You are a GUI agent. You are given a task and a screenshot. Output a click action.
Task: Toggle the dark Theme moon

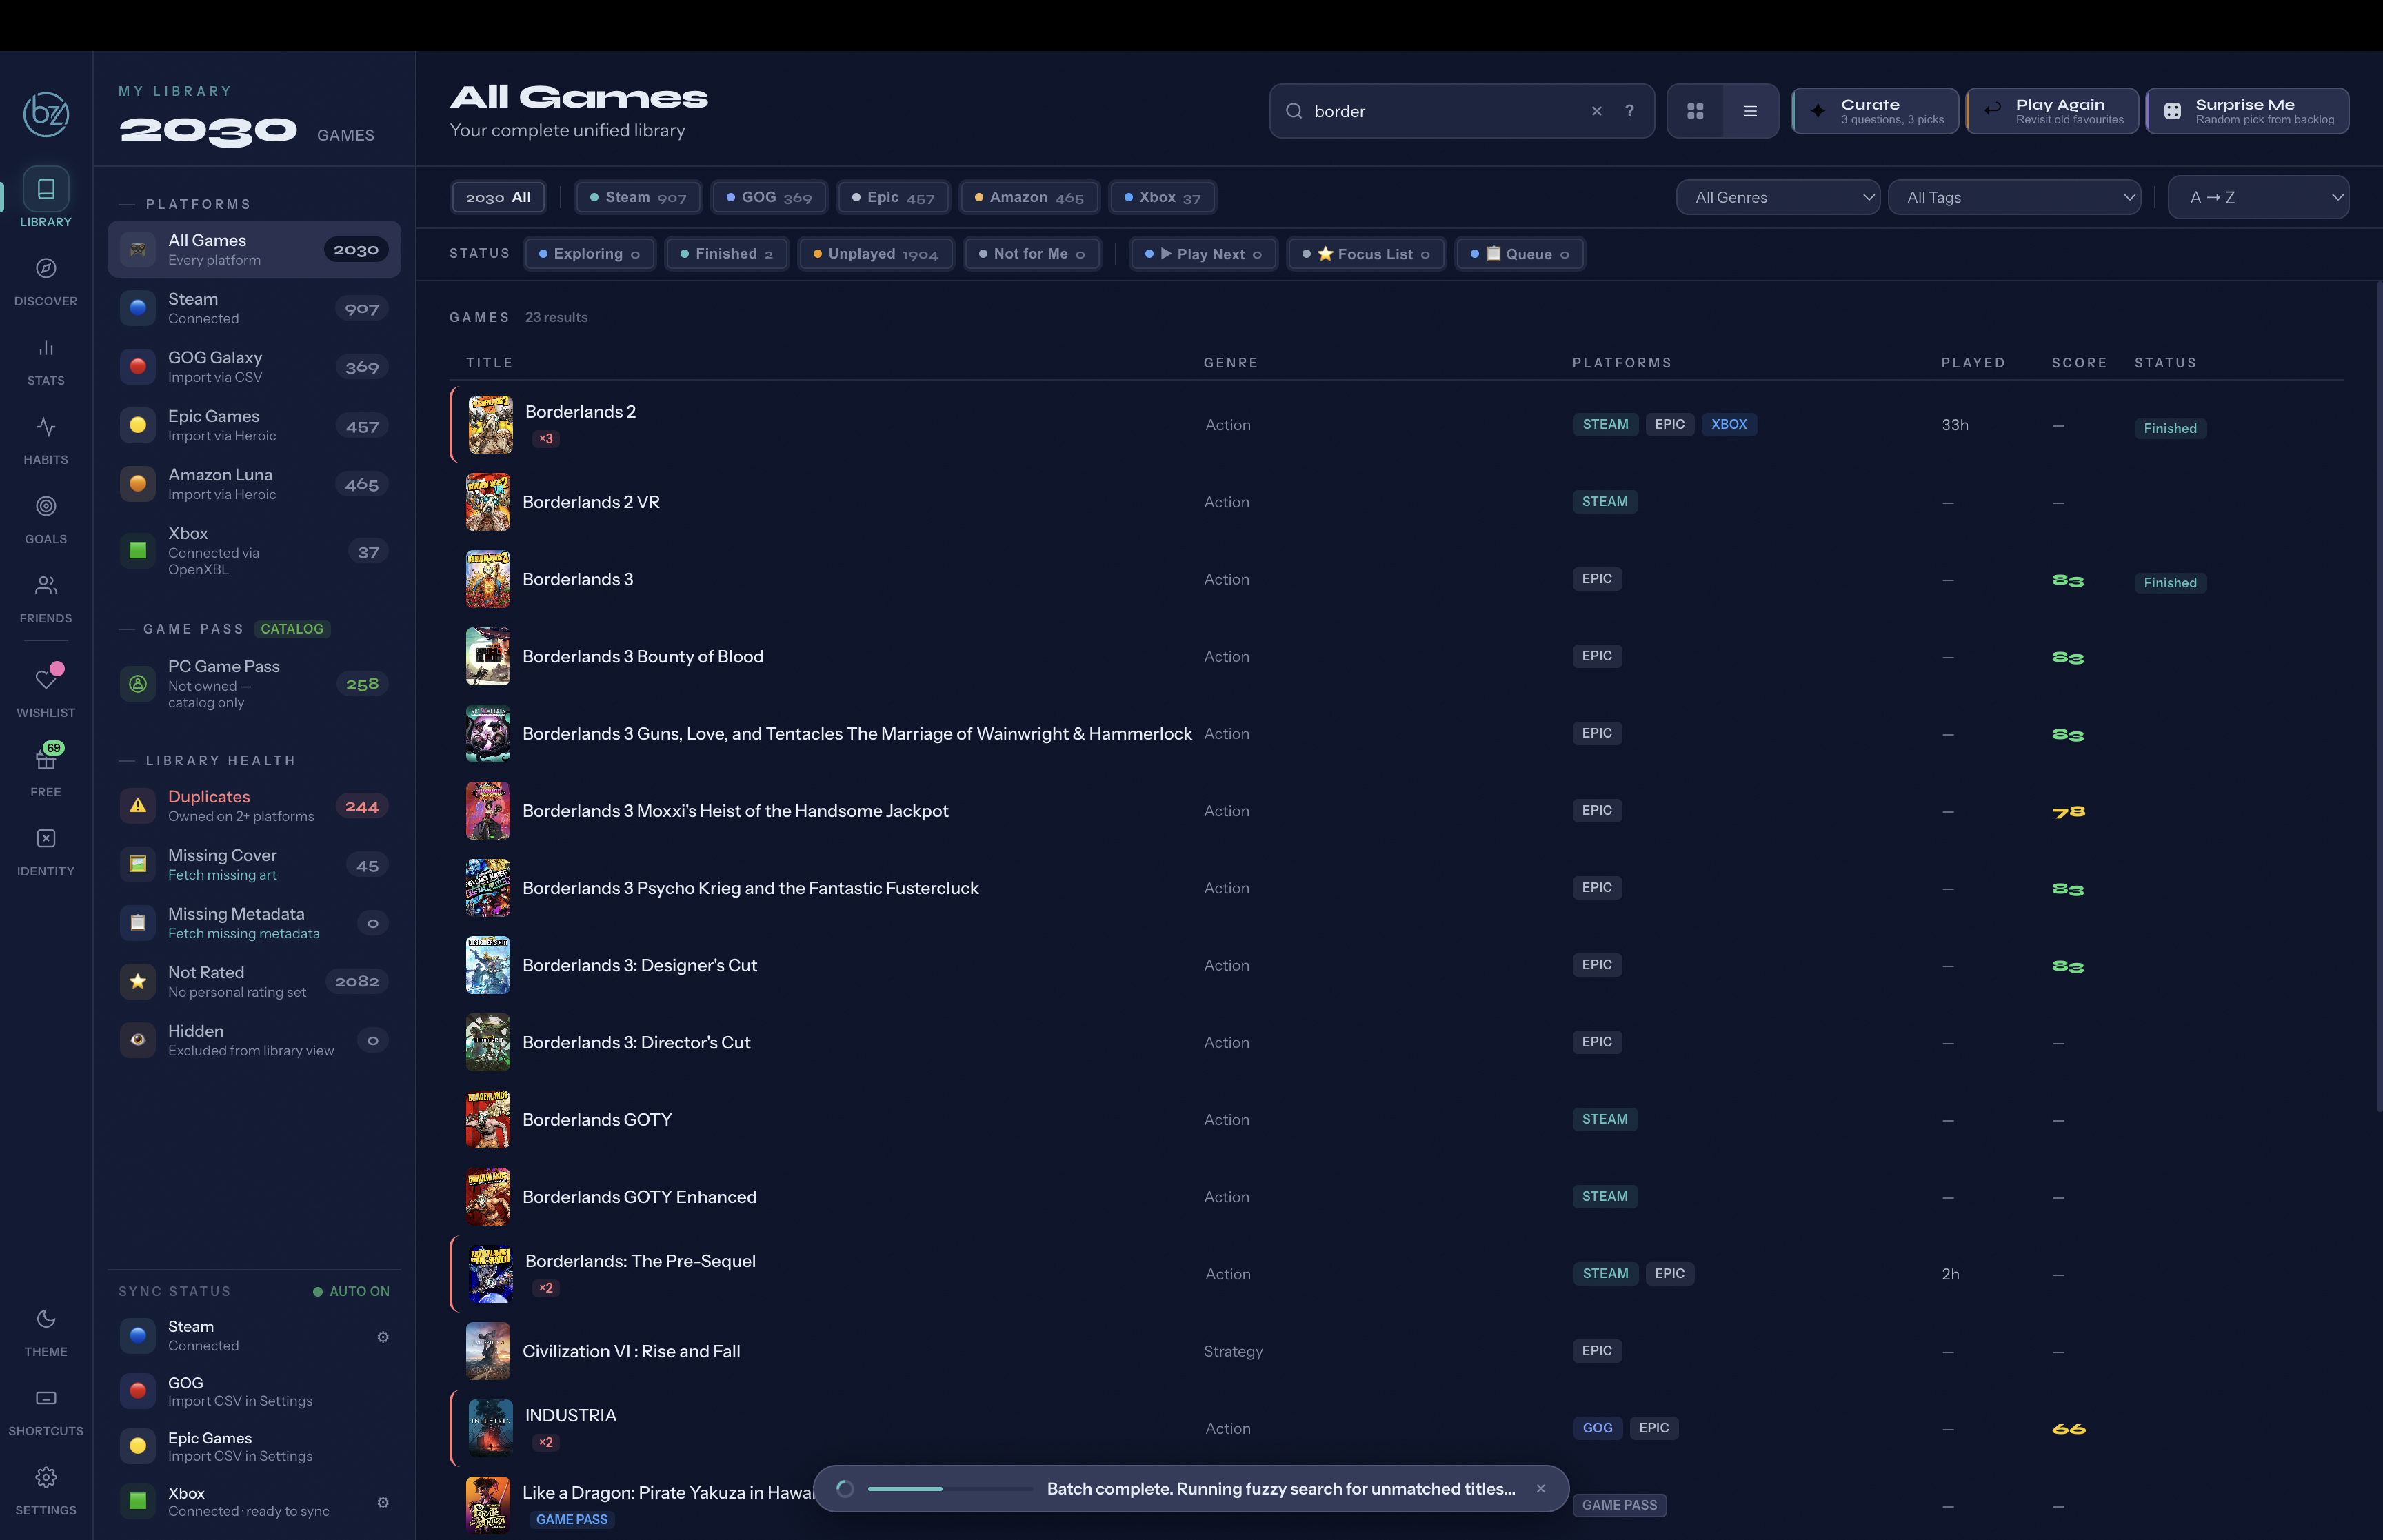coord(46,1319)
